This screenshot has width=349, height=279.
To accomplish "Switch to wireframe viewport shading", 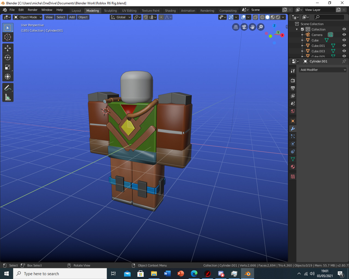I will (x=262, y=17).
